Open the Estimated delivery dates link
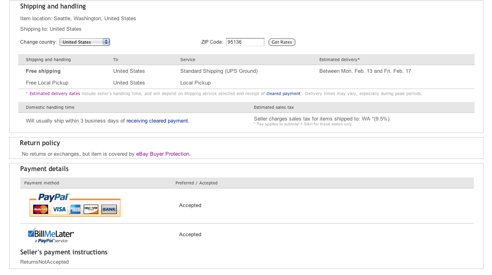The height and width of the screenshot is (275, 492). pos(55,94)
